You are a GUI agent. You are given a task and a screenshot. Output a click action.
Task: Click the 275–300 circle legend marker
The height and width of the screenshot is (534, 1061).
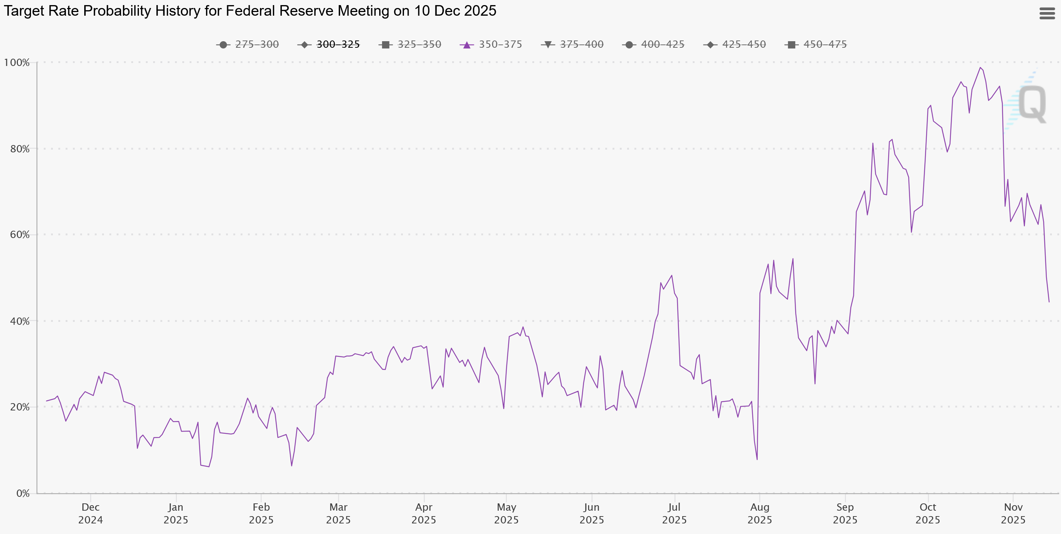pyautogui.click(x=223, y=45)
